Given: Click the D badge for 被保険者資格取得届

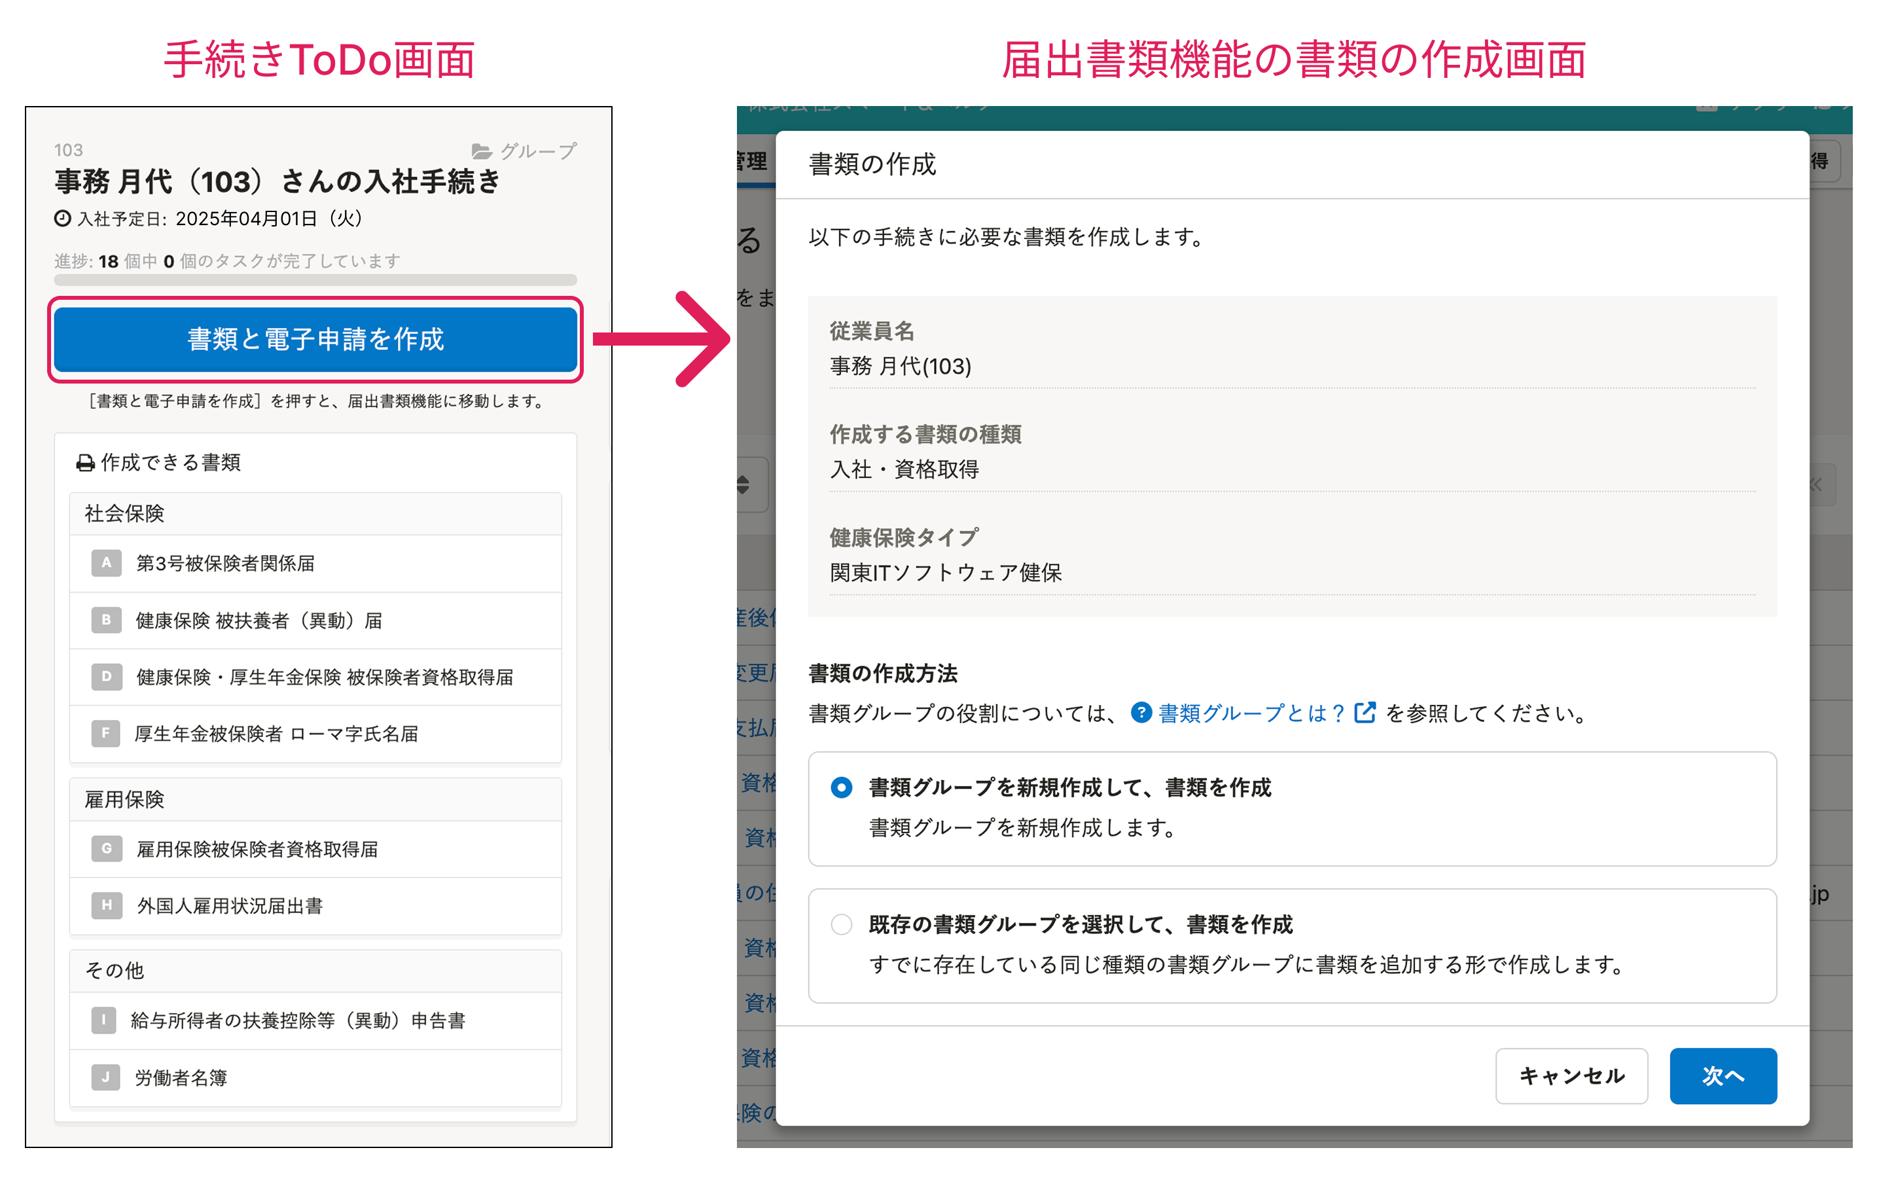Looking at the screenshot, I should (106, 677).
